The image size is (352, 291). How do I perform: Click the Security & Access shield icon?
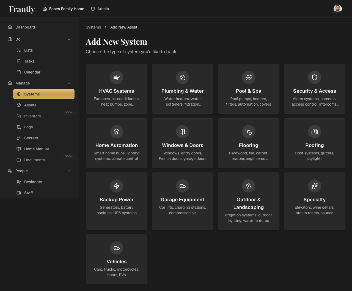pyautogui.click(x=314, y=77)
